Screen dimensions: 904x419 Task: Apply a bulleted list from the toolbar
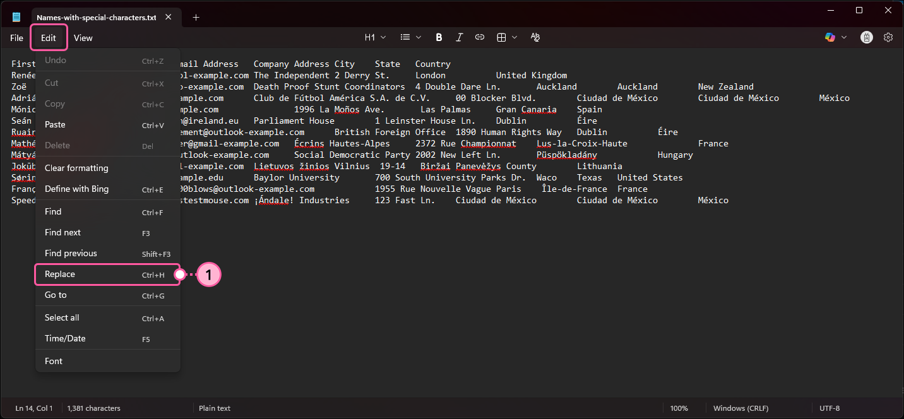(405, 37)
